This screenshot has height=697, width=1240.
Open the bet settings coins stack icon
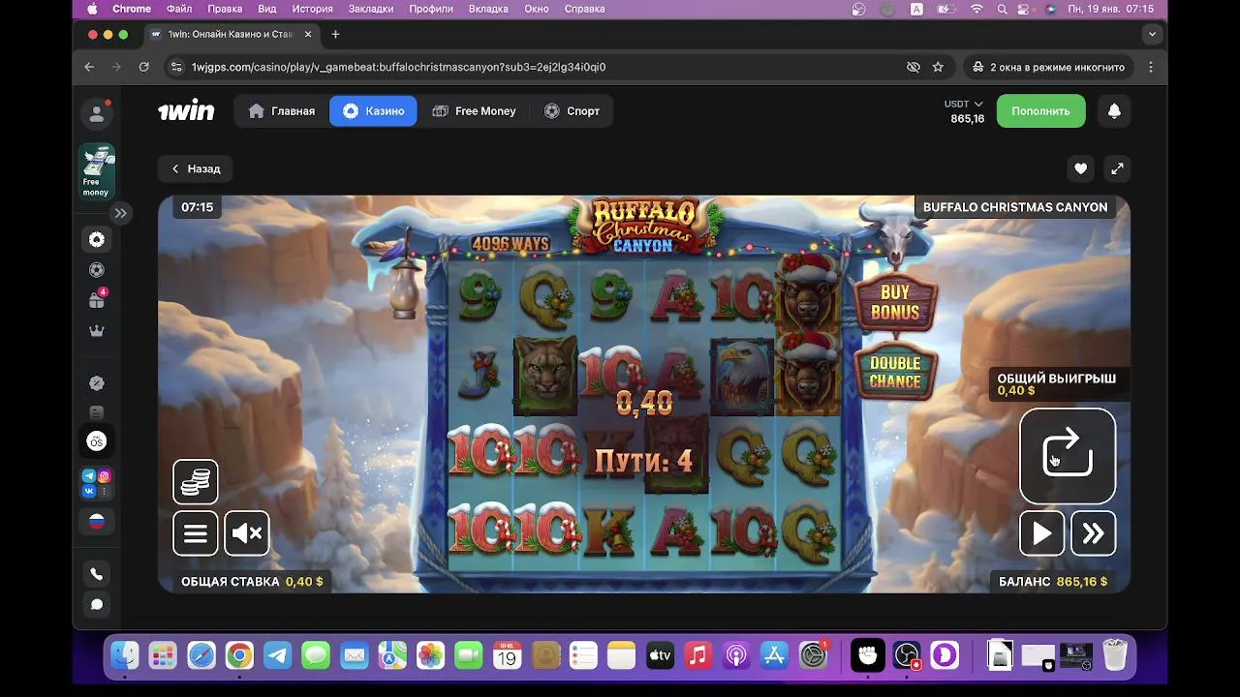coord(196,482)
